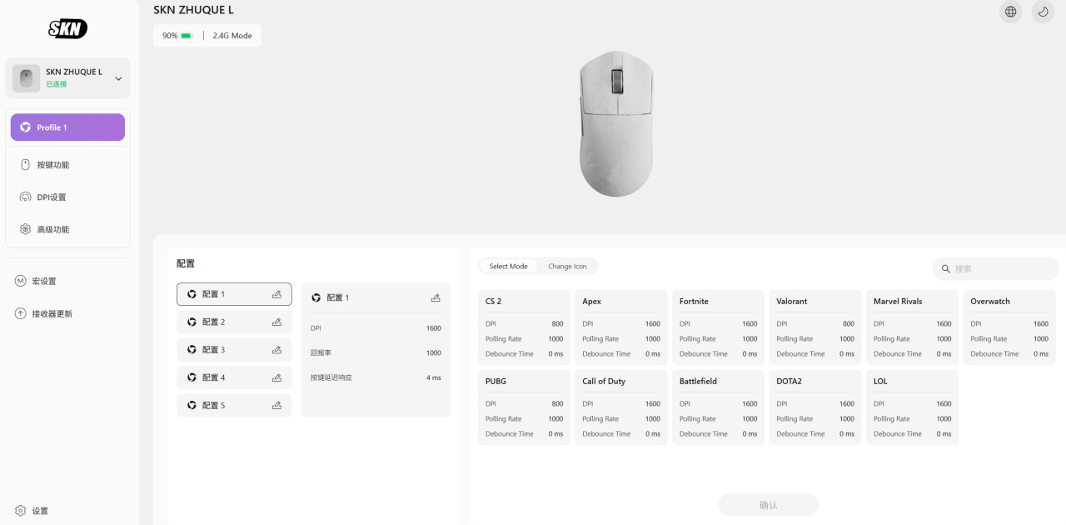Switch to the Select Mode tab

[x=508, y=267]
